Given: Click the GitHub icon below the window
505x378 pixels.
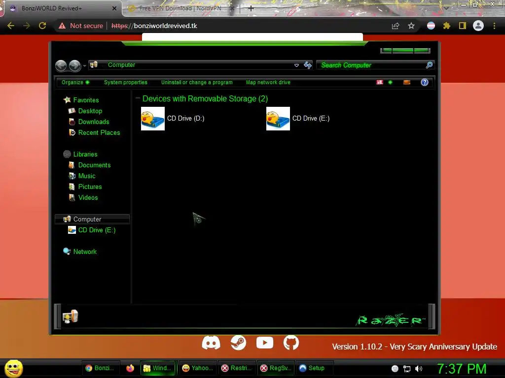Looking at the screenshot, I should 291,343.
